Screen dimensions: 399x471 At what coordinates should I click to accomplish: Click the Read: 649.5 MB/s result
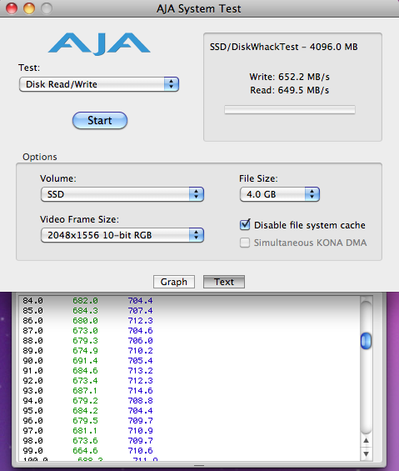(289, 90)
